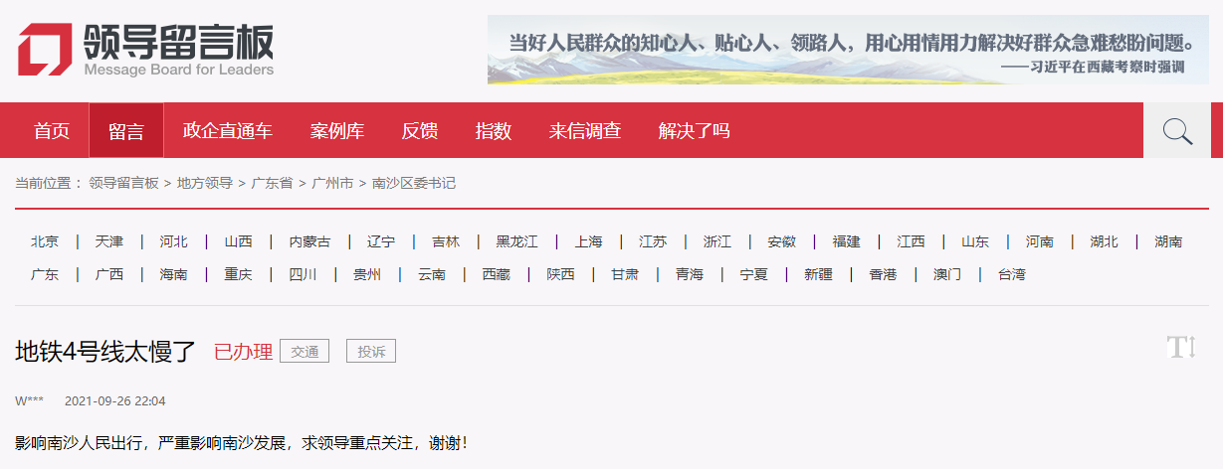The width and height of the screenshot is (1223, 469).
Task: Navigate to 广东省 in the breadcrumb
Action: [x=272, y=183]
